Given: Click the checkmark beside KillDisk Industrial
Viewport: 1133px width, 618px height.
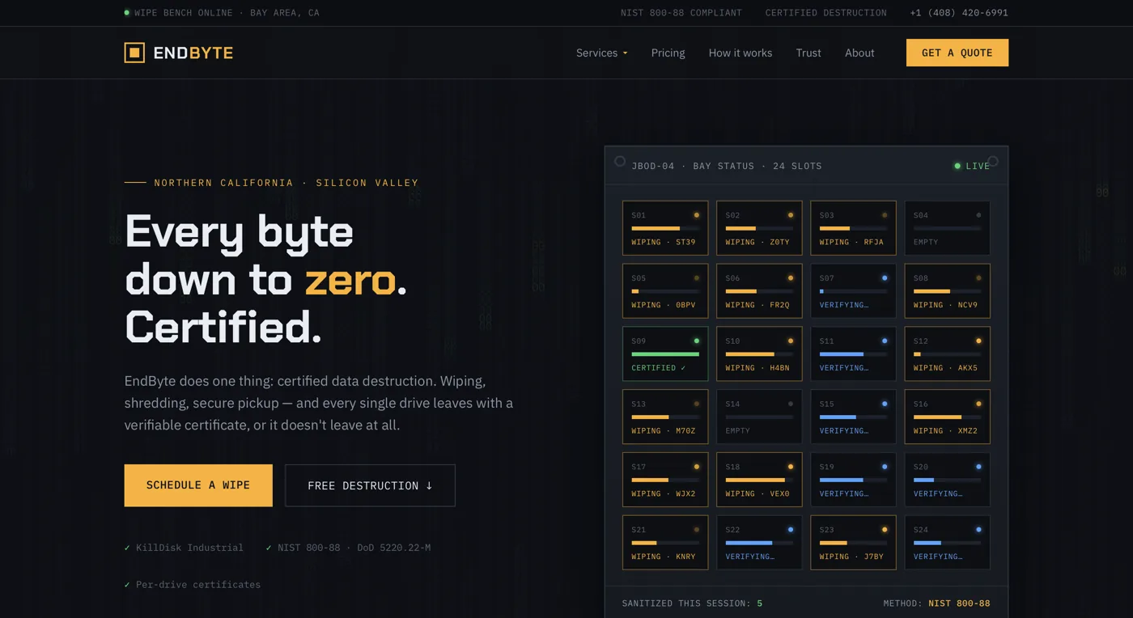Looking at the screenshot, I should [x=127, y=548].
